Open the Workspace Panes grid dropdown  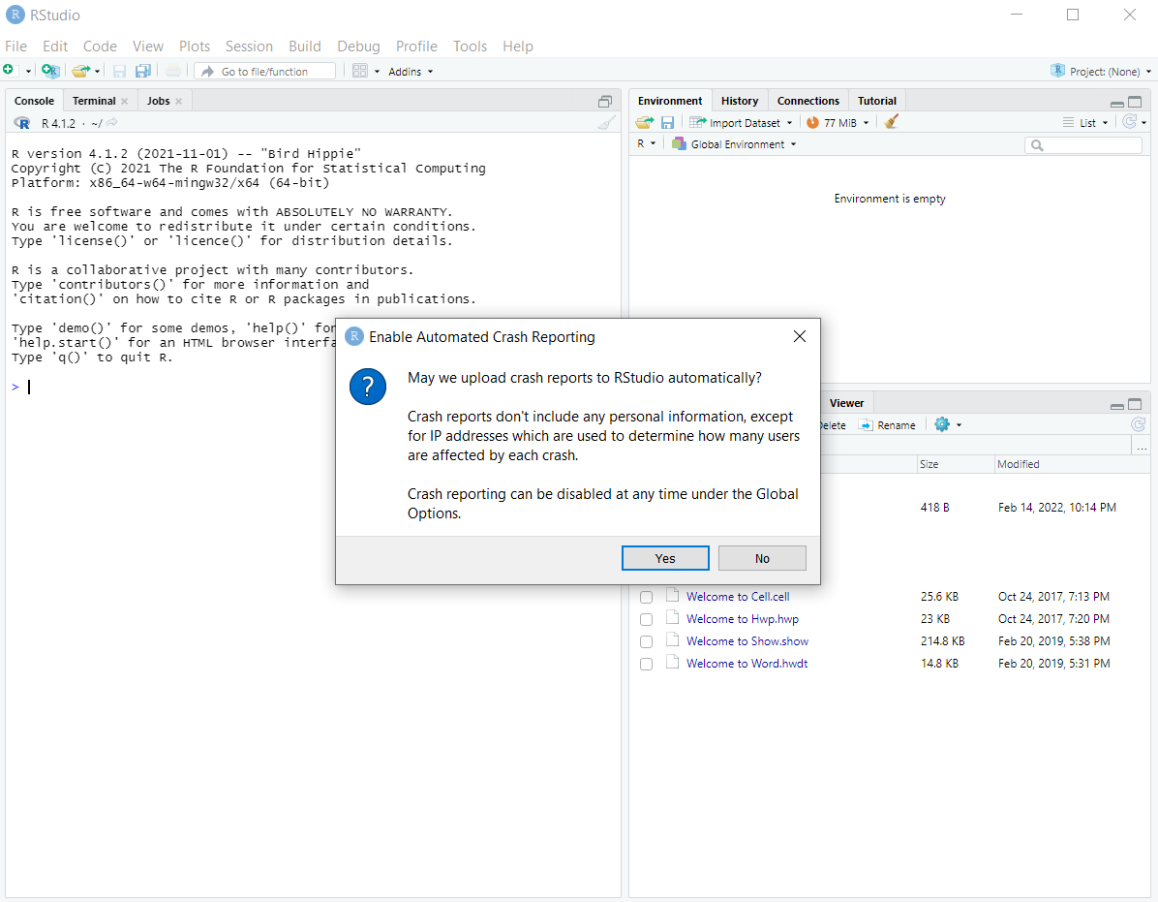click(x=366, y=71)
